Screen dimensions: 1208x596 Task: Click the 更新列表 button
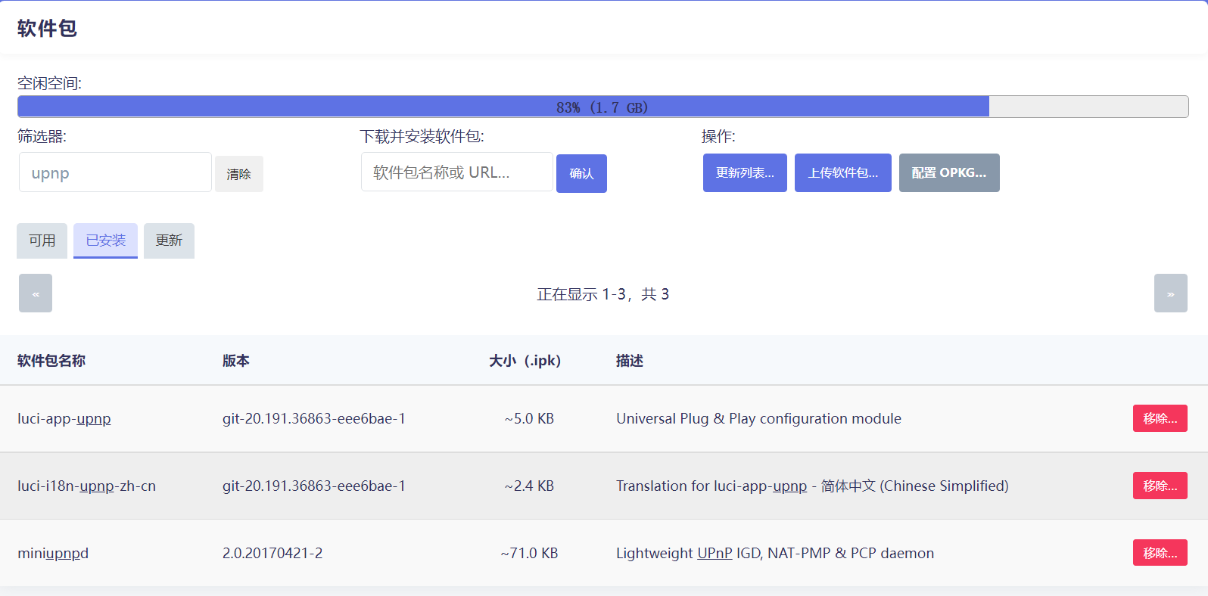[745, 173]
